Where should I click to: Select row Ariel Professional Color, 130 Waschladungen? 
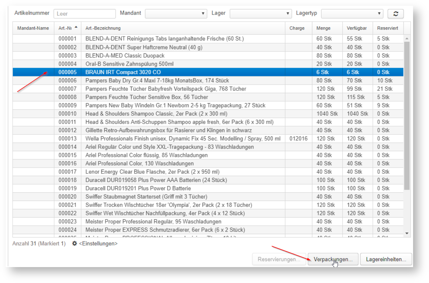[208, 163]
